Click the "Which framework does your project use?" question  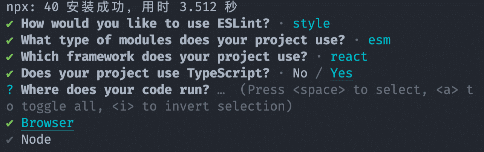pos(164,57)
